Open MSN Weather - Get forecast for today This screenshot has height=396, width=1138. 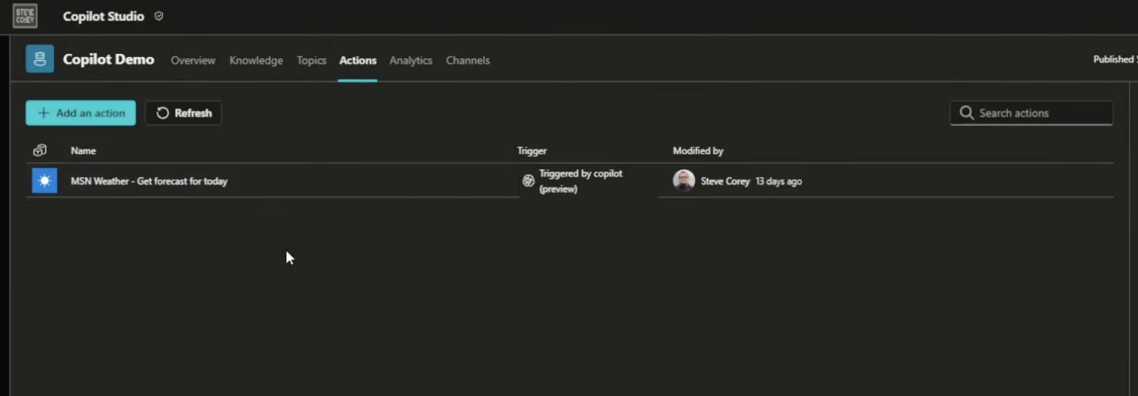[149, 181]
